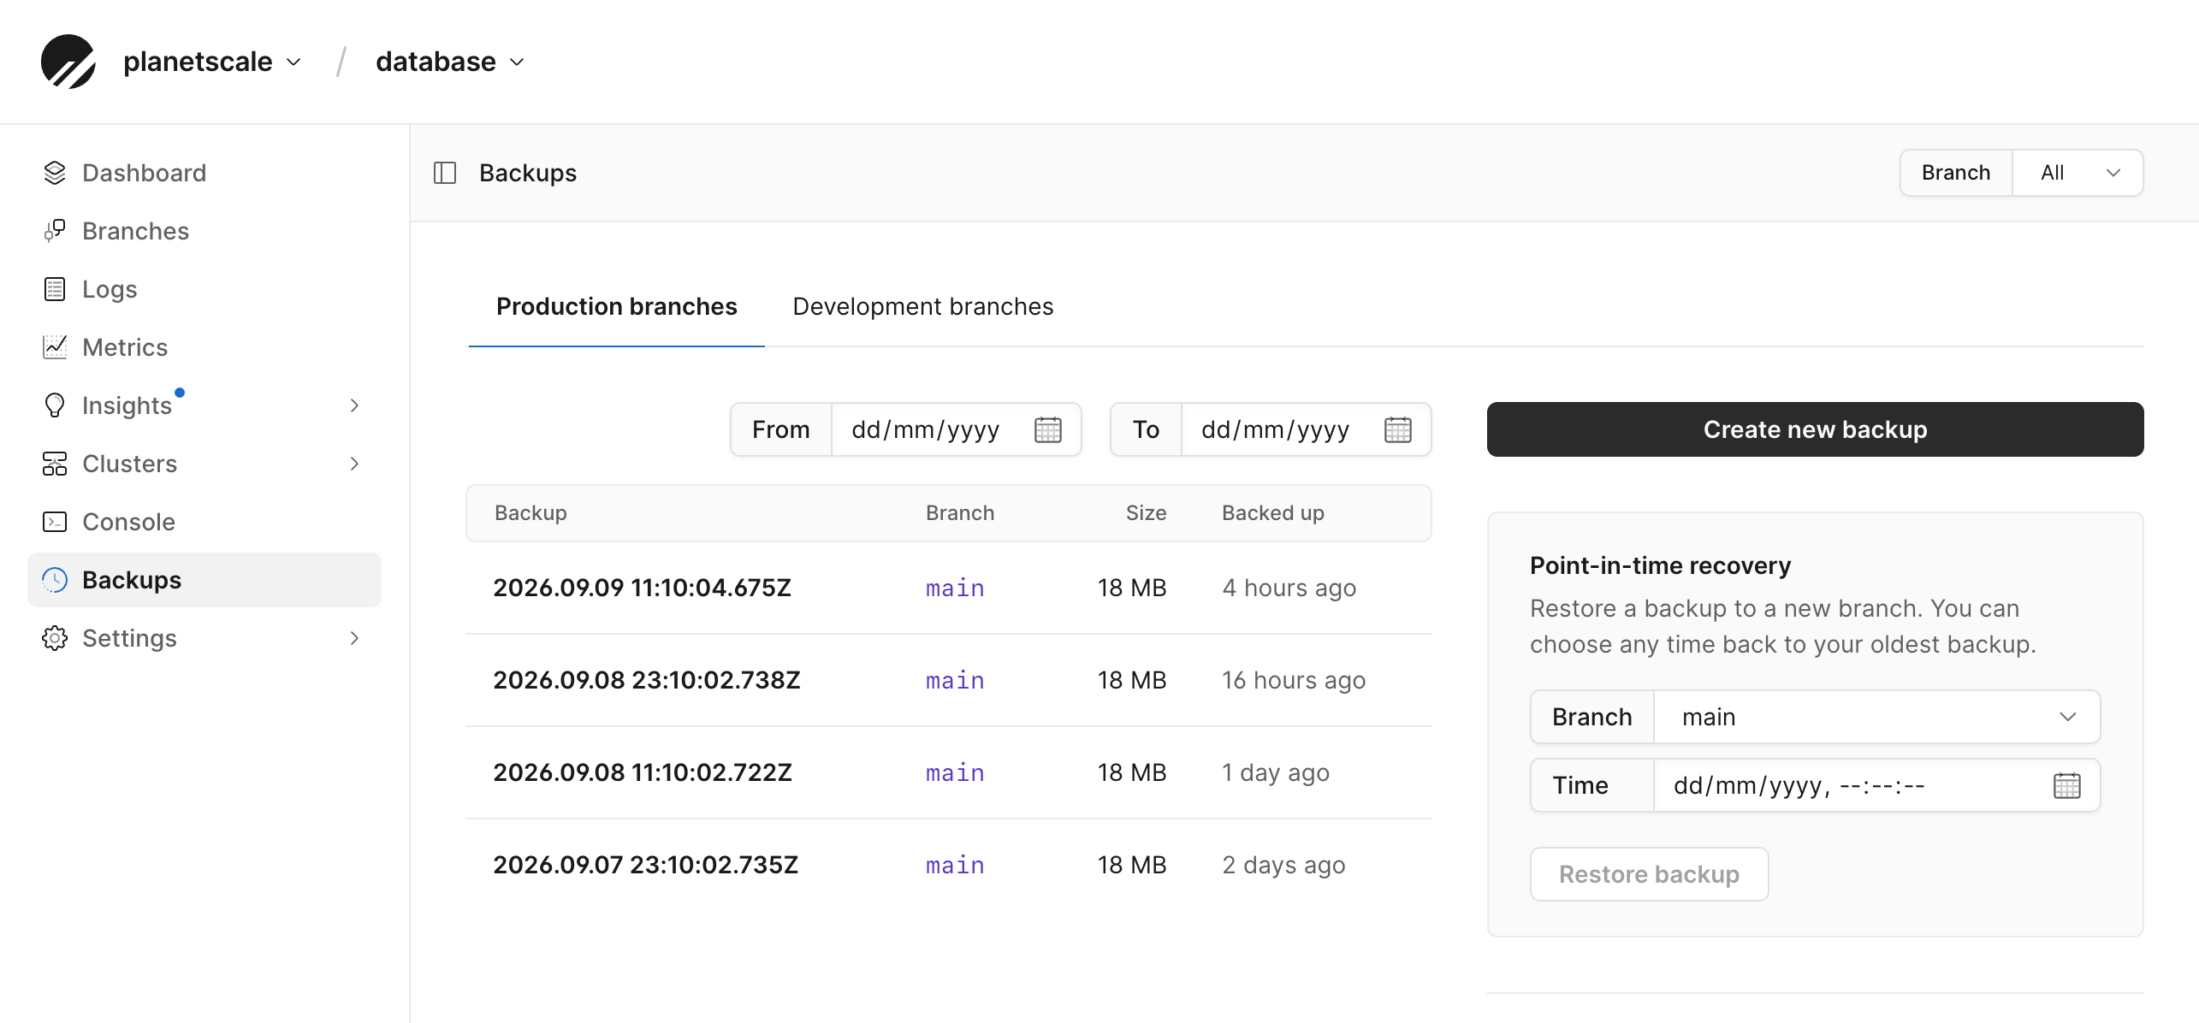The height and width of the screenshot is (1023, 2199).
Task: Click the Backed up column header
Action: pyautogui.click(x=1273, y=512)
